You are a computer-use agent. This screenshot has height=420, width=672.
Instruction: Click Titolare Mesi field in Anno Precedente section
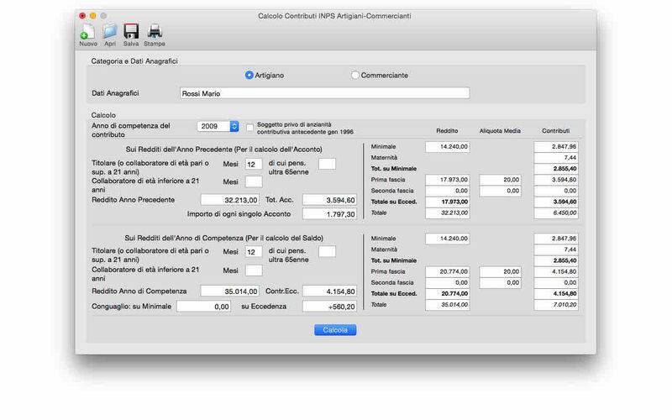(254, 164)
